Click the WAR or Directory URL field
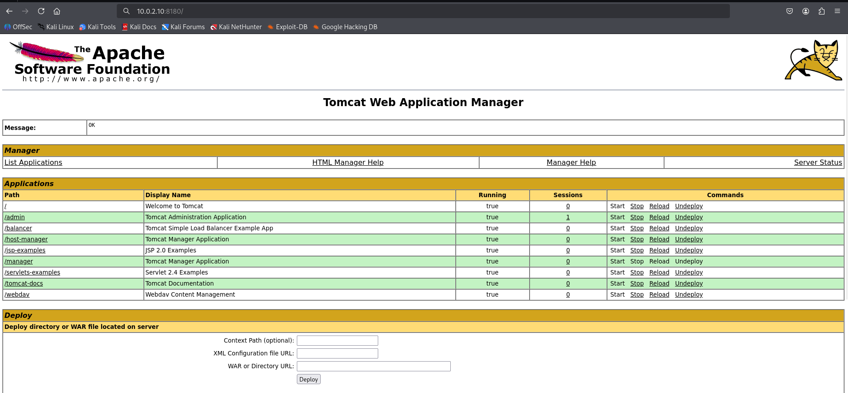This screenshot has height=393, width=848. coord(374,366)
